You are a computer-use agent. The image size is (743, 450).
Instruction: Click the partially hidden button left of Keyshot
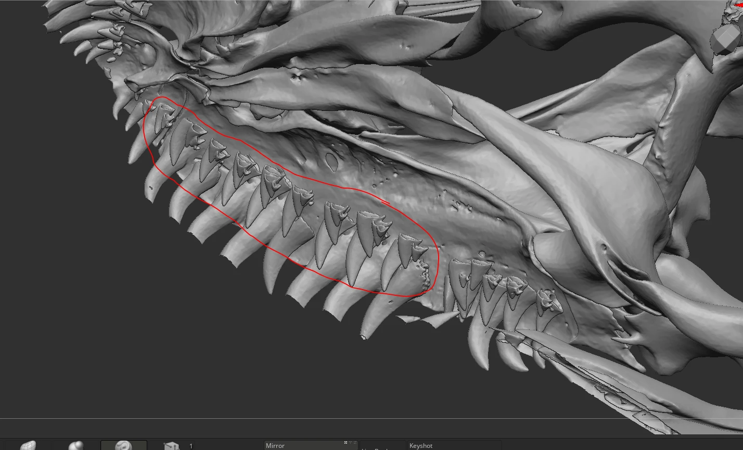coord(382,447)
